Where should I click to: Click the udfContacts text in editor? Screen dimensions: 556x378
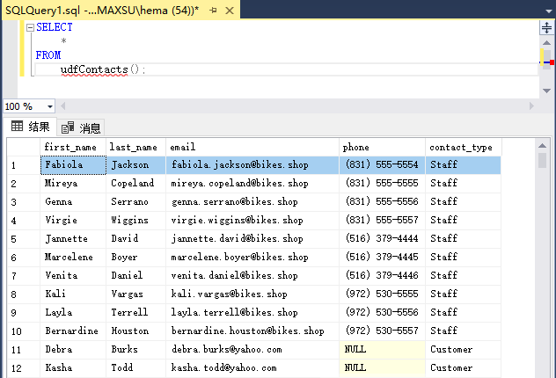94,69
